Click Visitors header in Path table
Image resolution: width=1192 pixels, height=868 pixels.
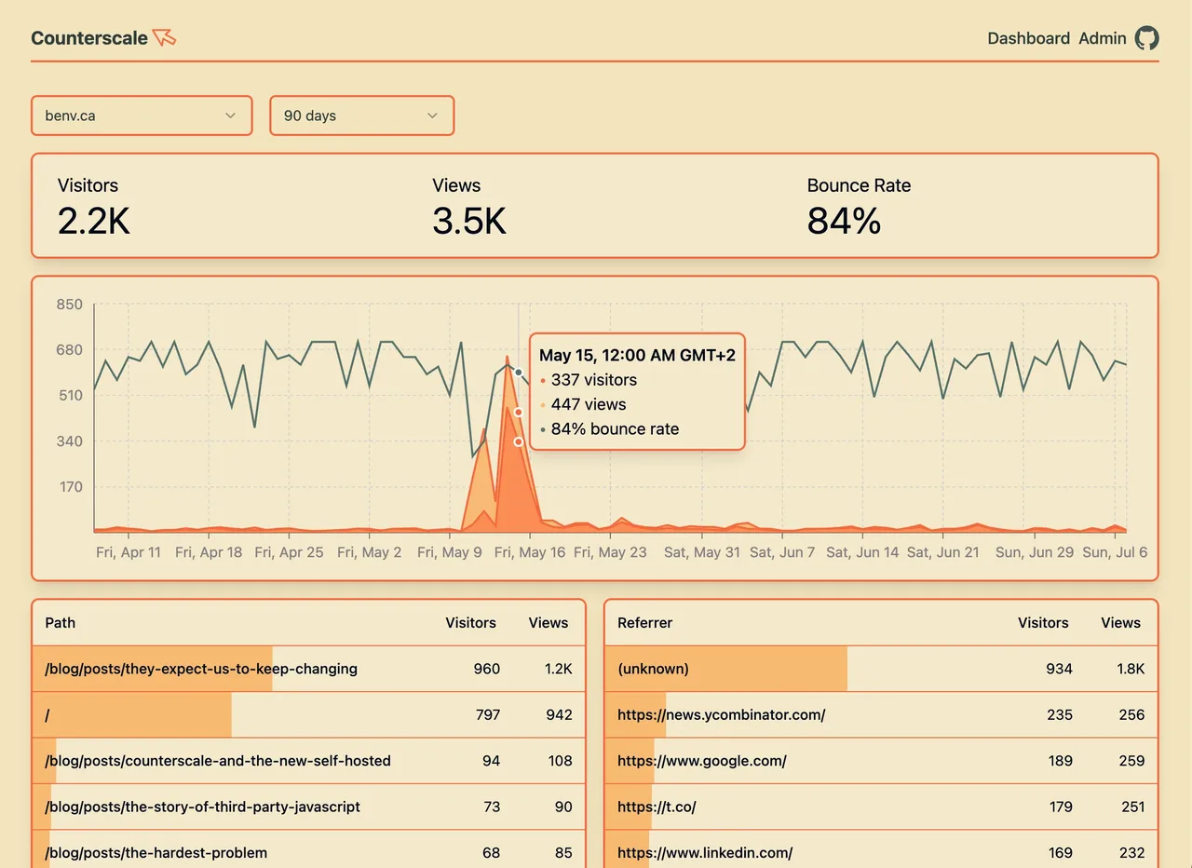coord(470,623)
